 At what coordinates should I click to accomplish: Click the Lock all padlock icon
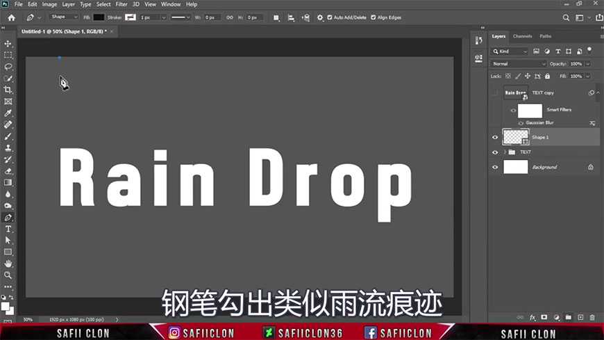(547, 76)
